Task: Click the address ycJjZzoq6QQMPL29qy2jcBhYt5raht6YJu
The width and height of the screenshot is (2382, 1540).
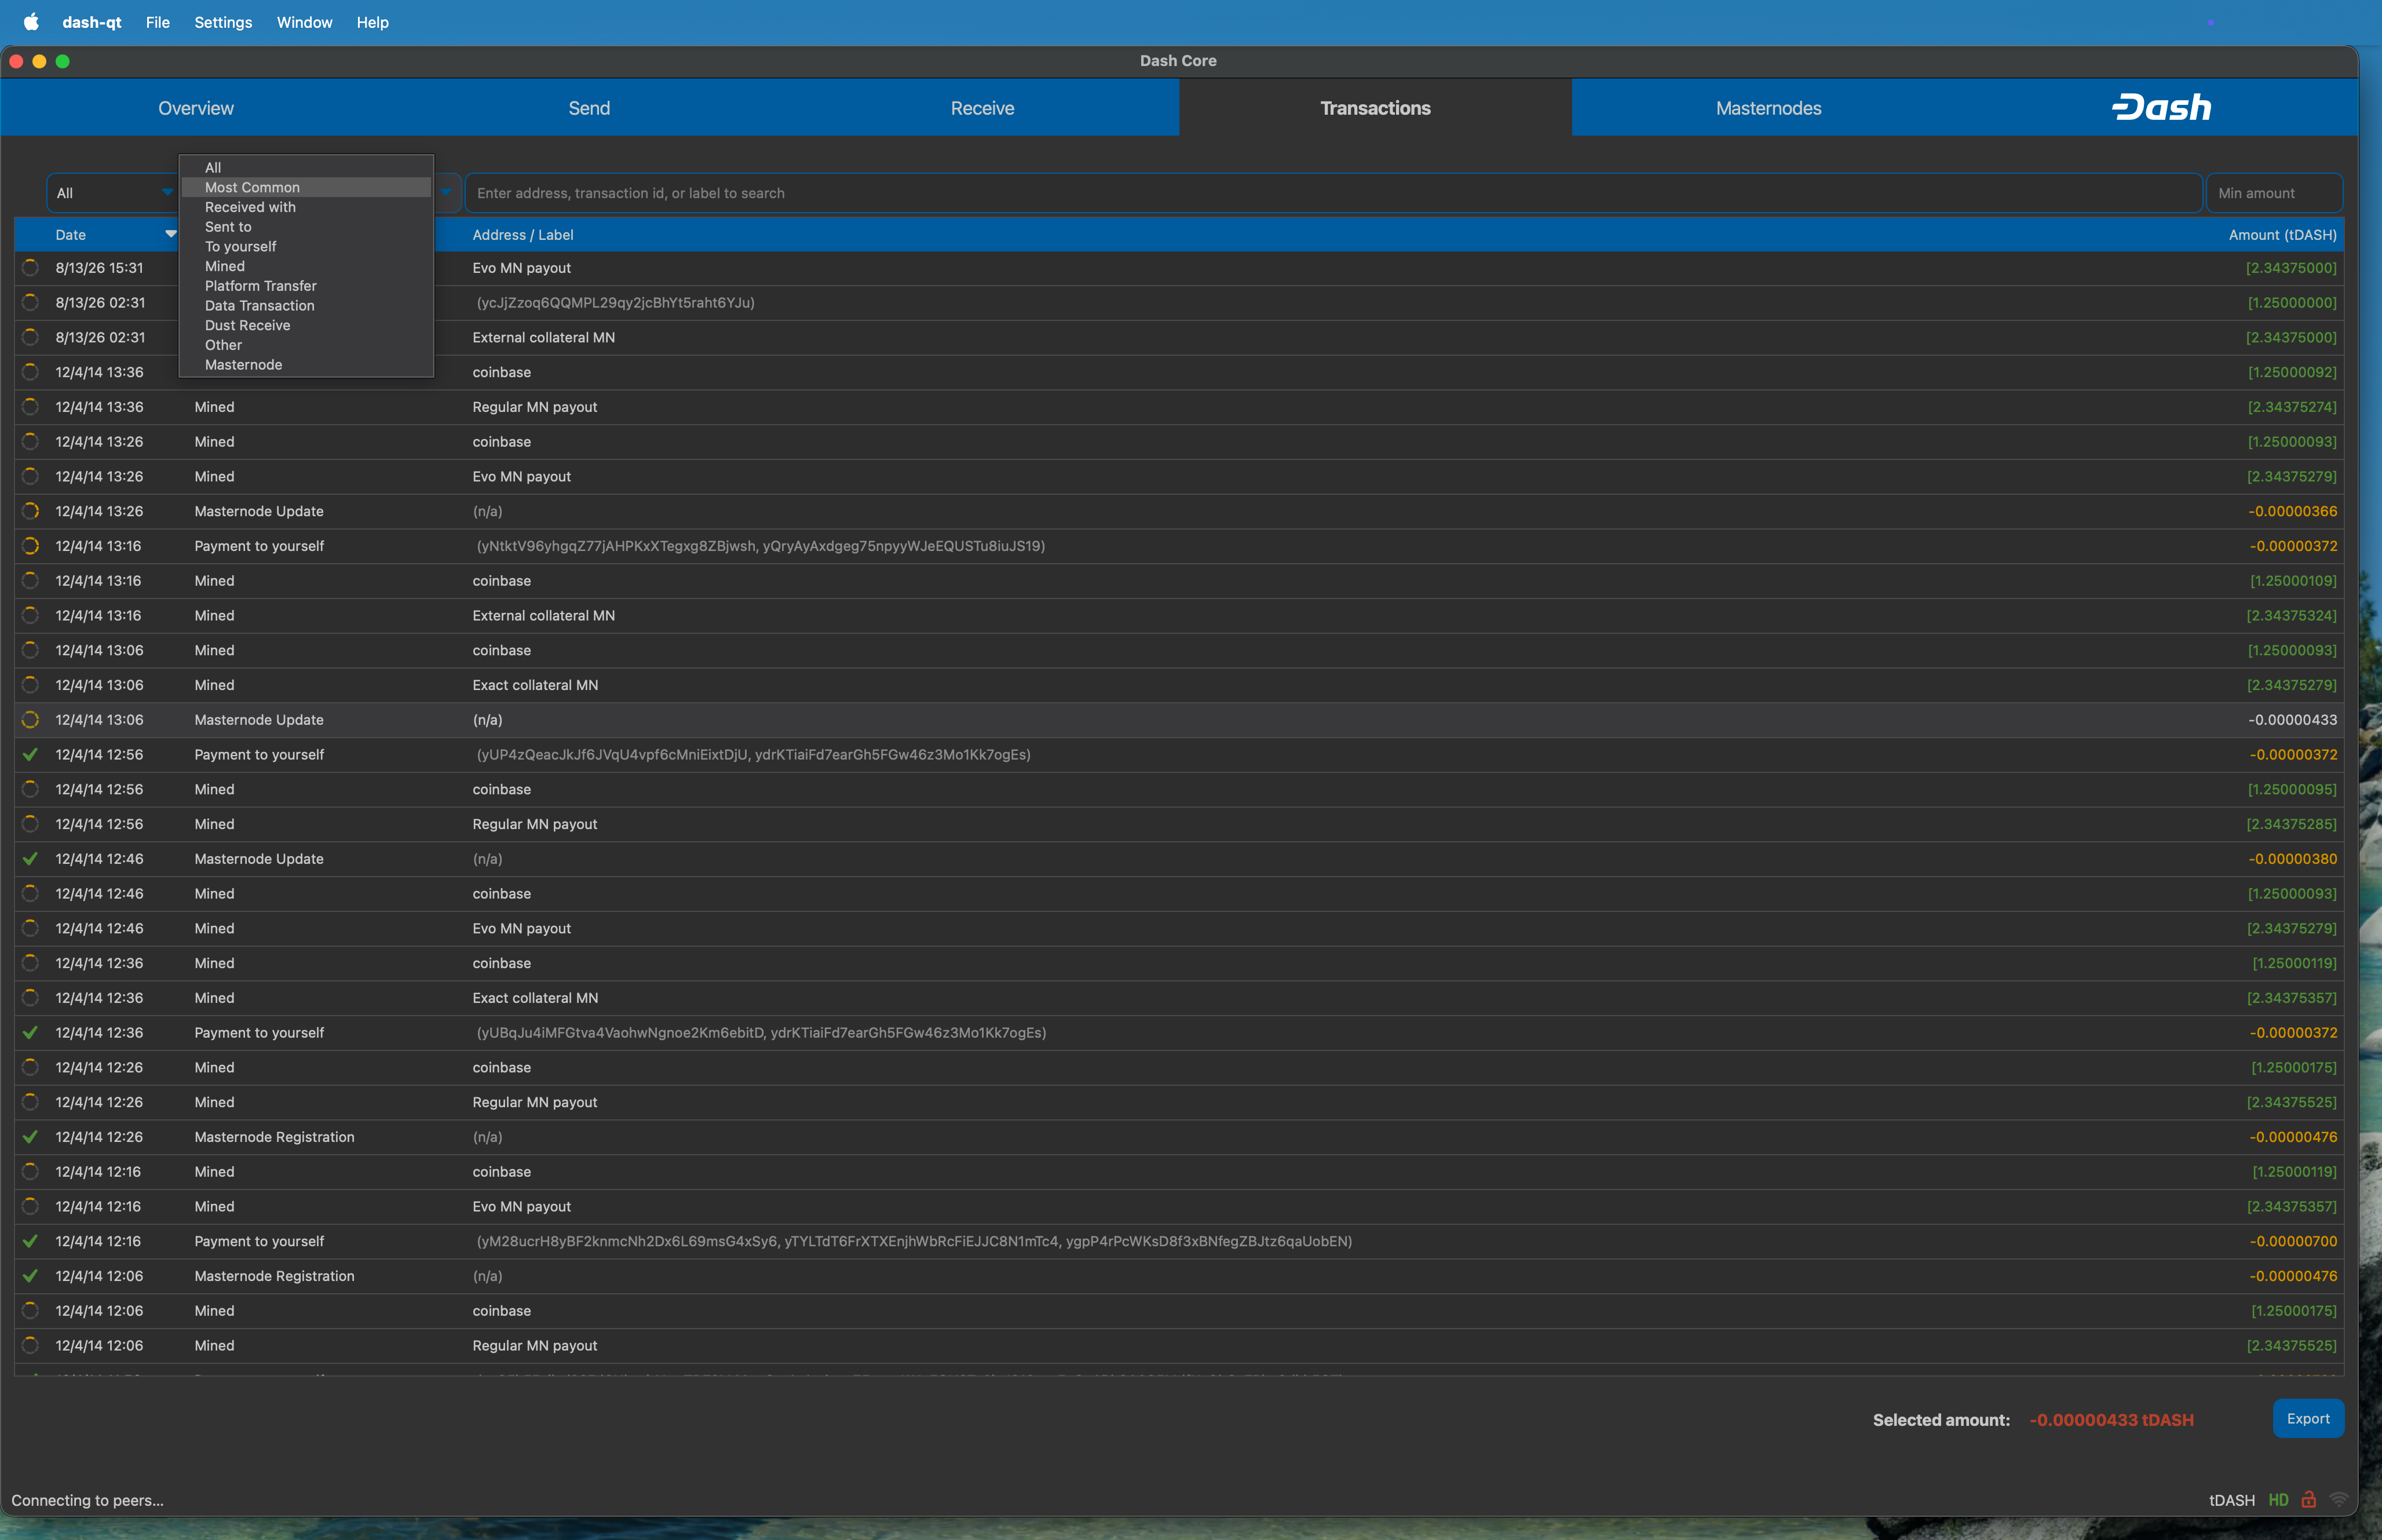Action: pos(616,302)
